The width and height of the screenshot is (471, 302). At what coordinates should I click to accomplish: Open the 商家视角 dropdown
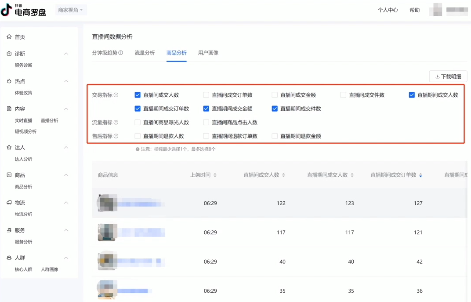[x=71, y=10]
